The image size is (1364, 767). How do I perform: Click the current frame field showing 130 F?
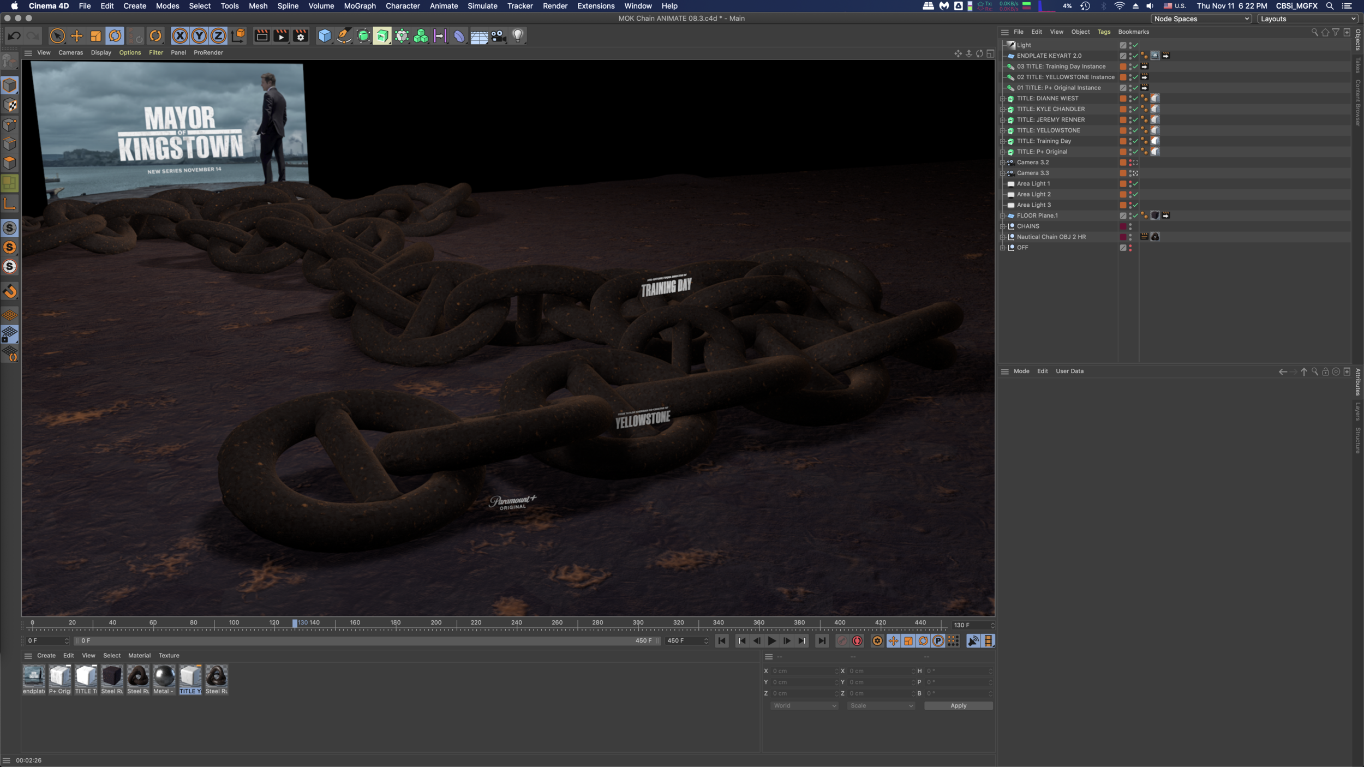coord(973,625)
